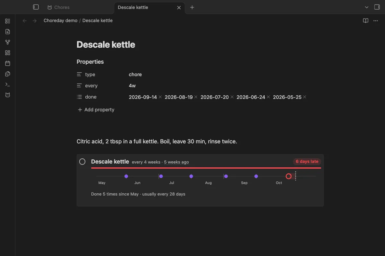Image resolution: width=385 pixels, height=256 pixels.
Task: Remove the 2026-08-19 done date
Action: (196, 97)
